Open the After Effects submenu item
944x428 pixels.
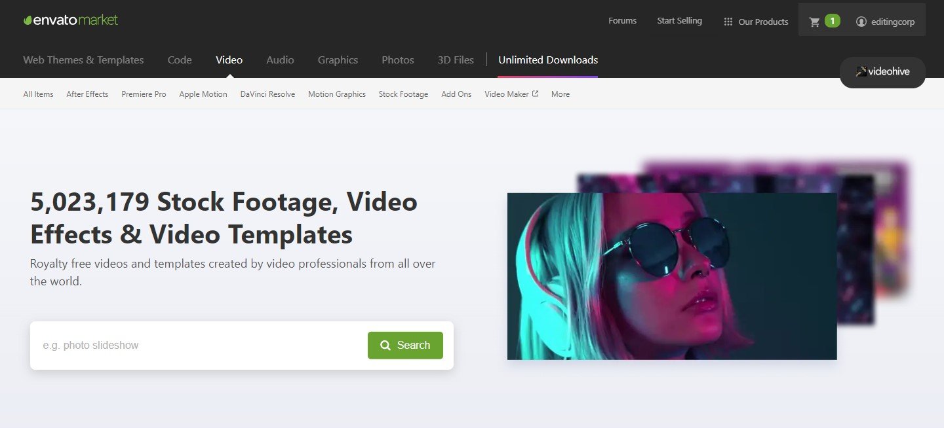[x=87, y=94]
